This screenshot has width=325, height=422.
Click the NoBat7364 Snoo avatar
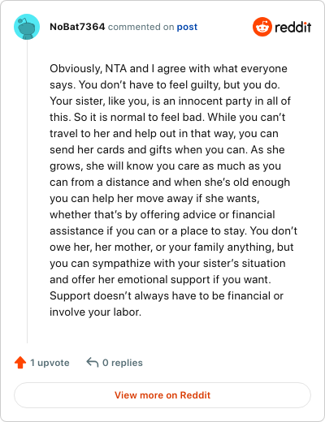click(x=27, y=27)
